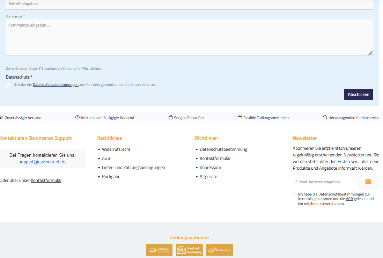Go to the Impressum page link
The width and height of the screenshot is (383, 258).
210,168
